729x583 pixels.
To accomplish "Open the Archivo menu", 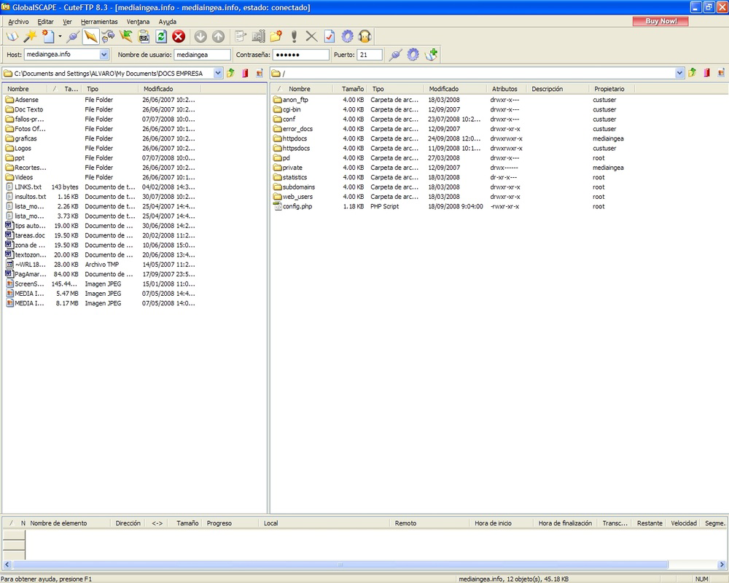I will [x=19, y=21].
